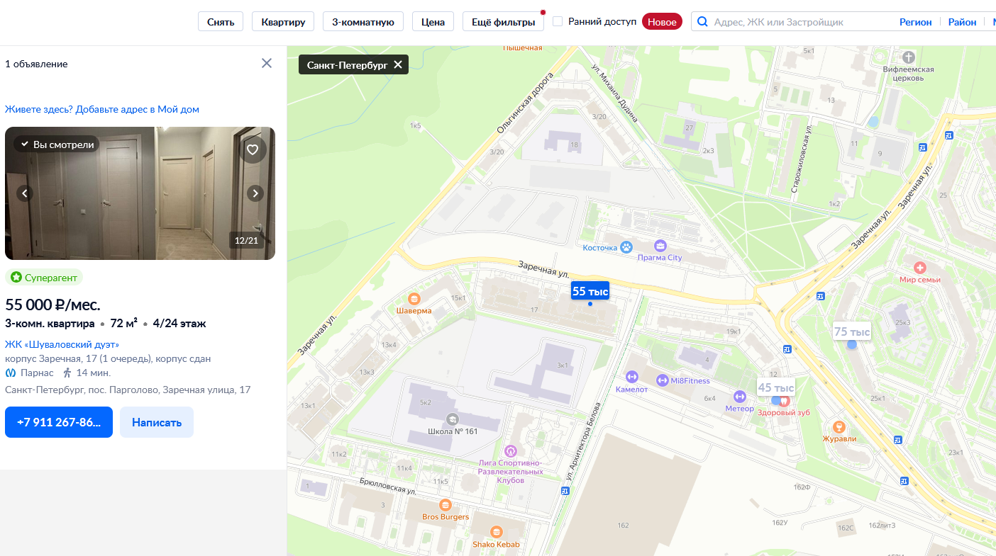This screenshot has width=996, height=556.
Task: Open the Здоровый зуб dental marker
Action: [785, 402]
